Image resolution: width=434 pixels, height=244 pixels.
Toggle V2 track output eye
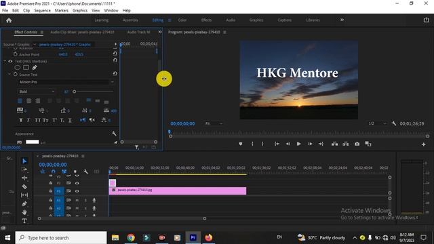click(x=77, y=183)
